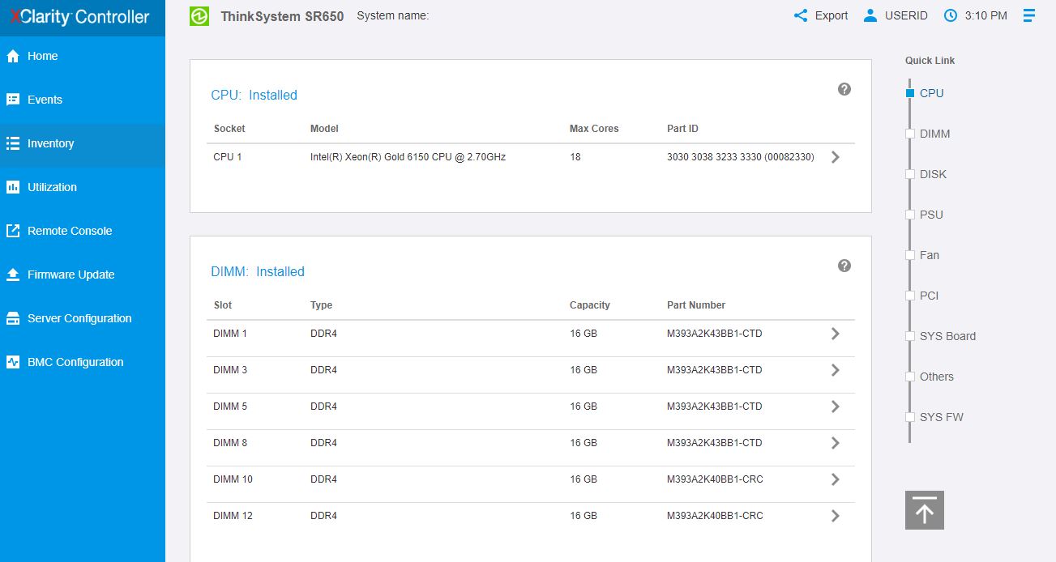Open the USERID account menu

coord(895,15)
